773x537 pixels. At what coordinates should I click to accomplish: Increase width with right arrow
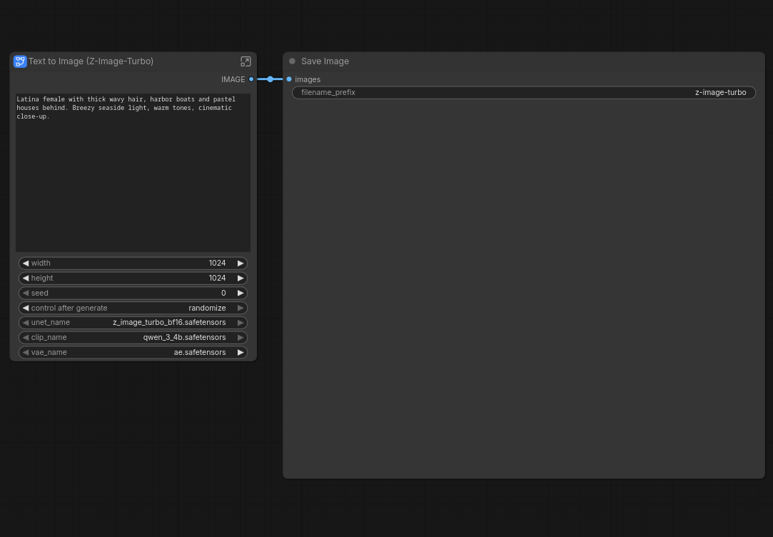241,264
